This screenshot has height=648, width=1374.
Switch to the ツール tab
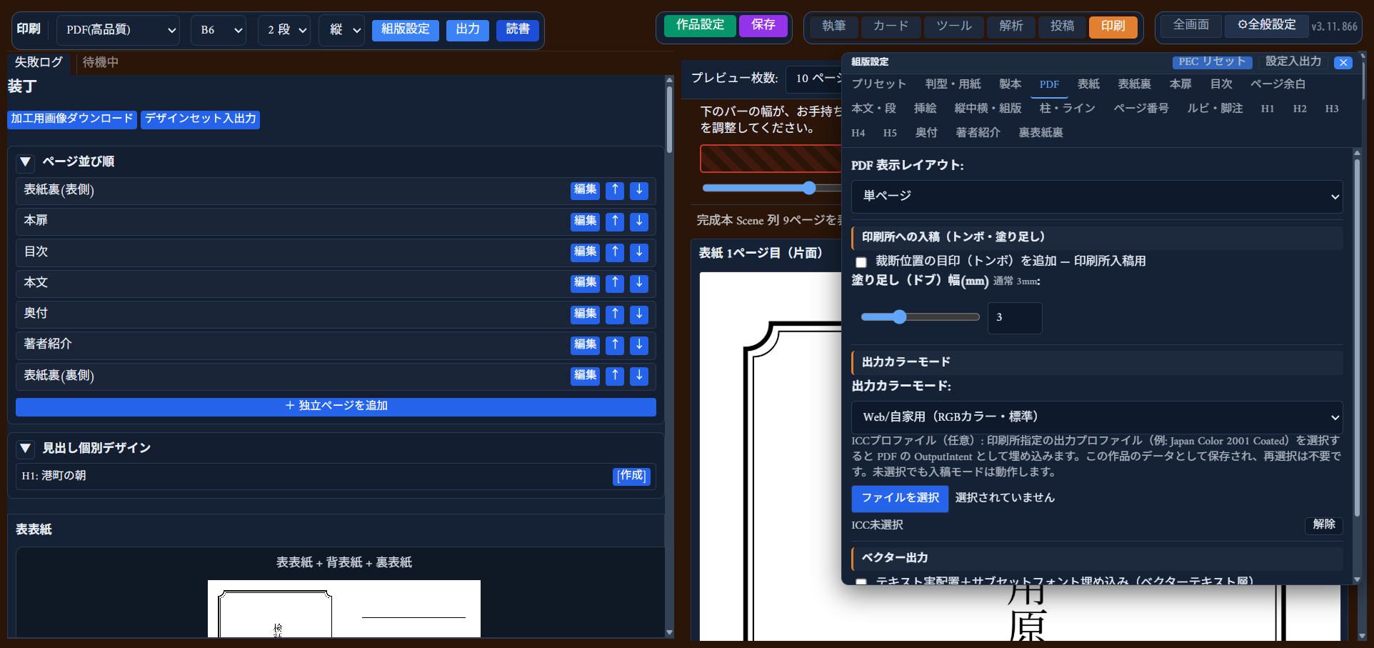(x=953, y=26)
